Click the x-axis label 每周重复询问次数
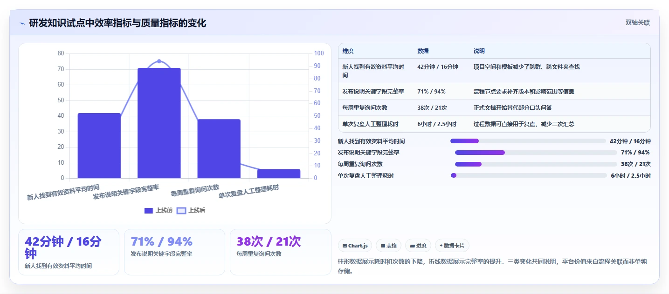The image size is (669, 294). [195, 190]
